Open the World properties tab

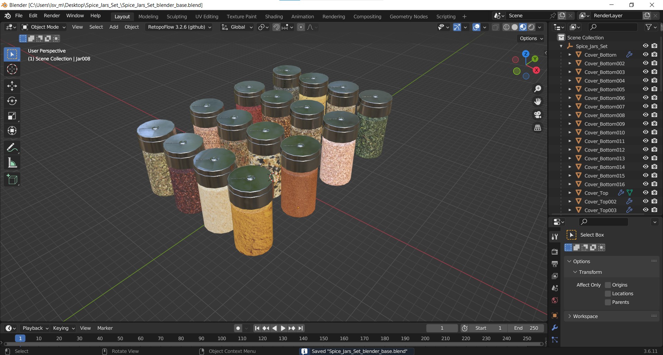tap(555, 300)
